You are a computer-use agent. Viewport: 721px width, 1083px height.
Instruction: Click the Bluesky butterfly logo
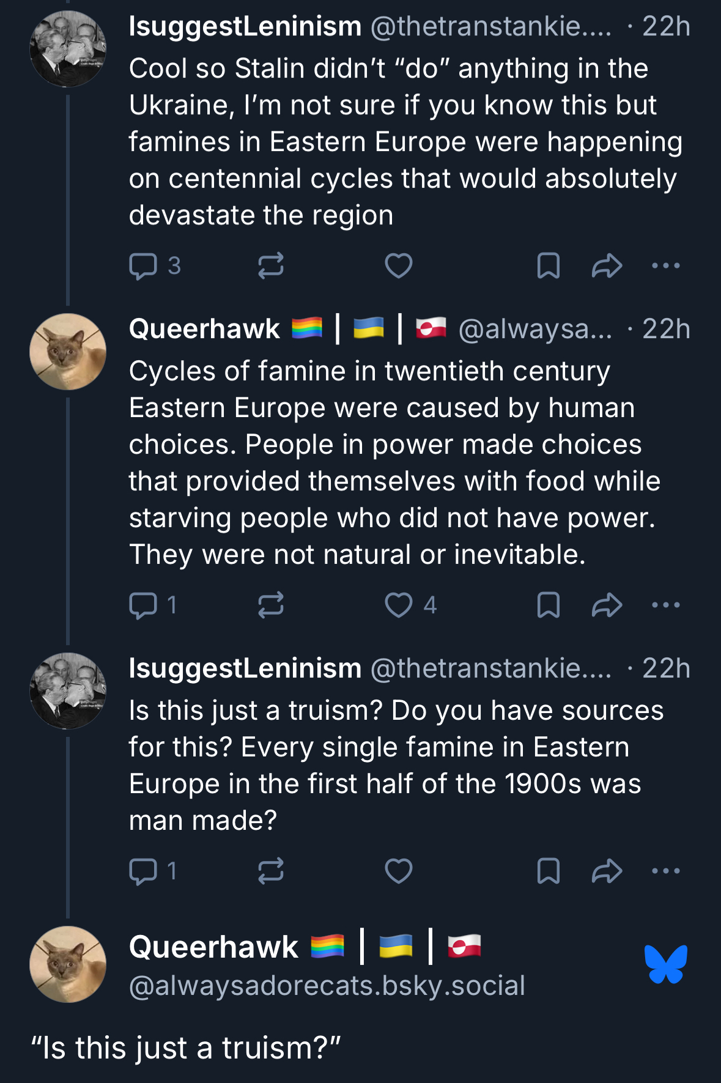point(665,964)
